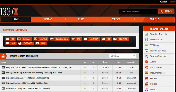Viewport: 176px width, 92px height.
Task: Click the 1337X site logo
Action: click(9, 12)
